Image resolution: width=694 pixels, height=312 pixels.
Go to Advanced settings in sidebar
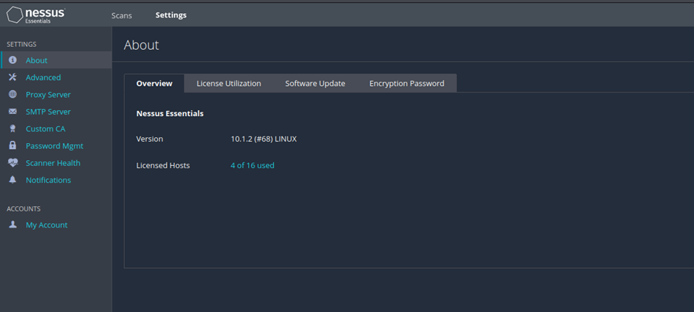(43, 77)
